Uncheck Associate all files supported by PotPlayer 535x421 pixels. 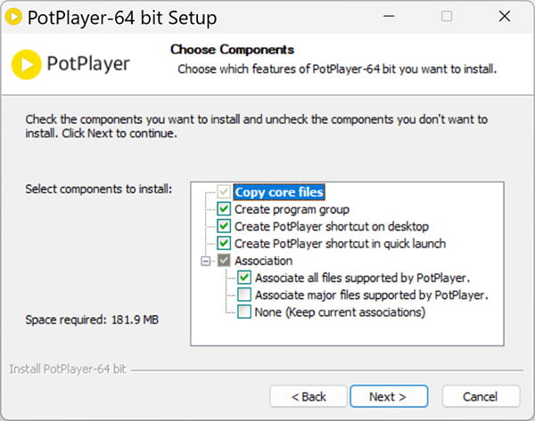point(244,278)
